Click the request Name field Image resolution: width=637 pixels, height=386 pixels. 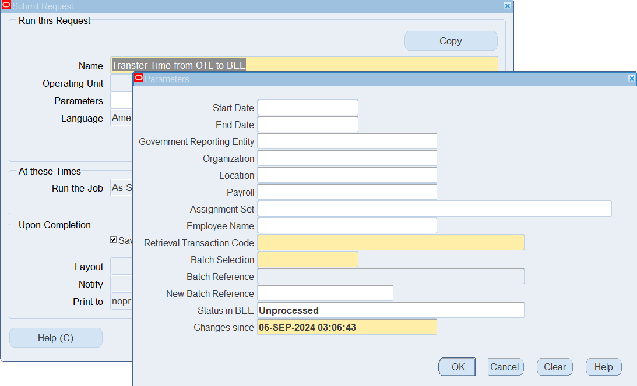[304, 66]
